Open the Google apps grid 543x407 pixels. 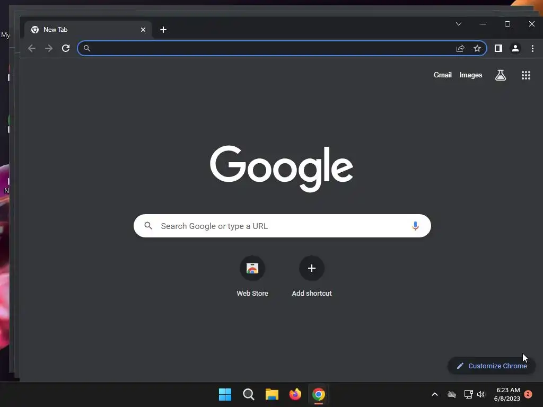coord(526,75)
